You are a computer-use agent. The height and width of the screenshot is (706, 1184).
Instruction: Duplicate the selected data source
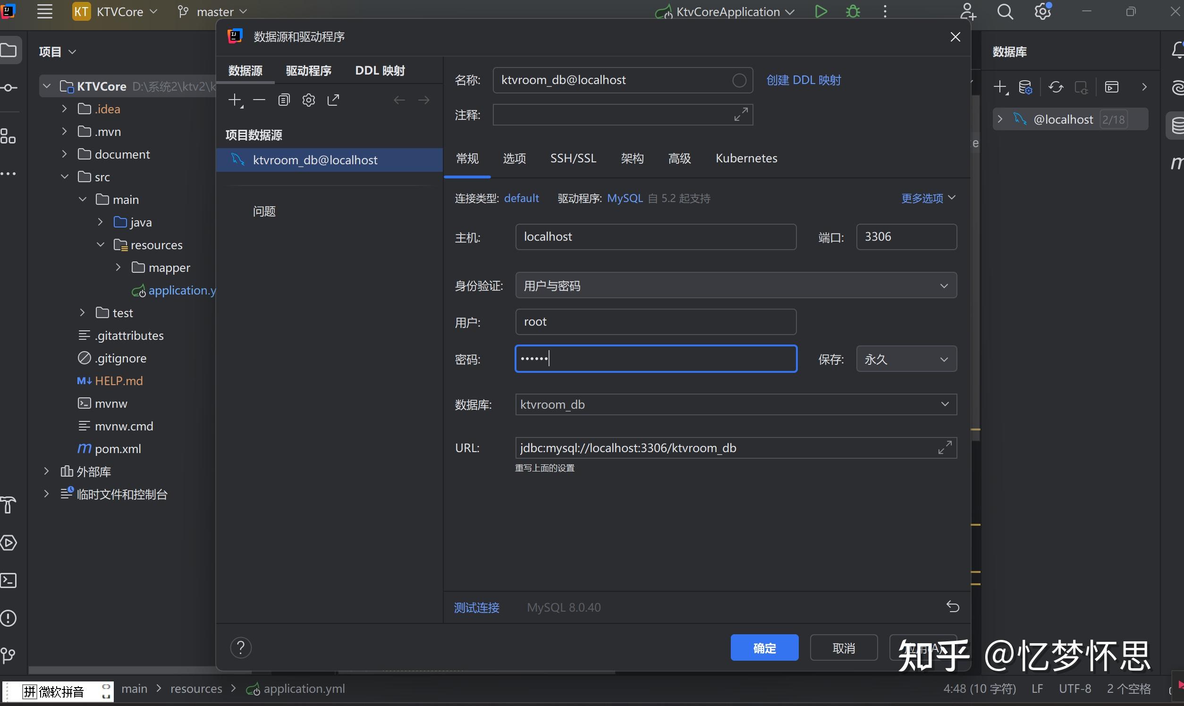[x=284, y=100]
